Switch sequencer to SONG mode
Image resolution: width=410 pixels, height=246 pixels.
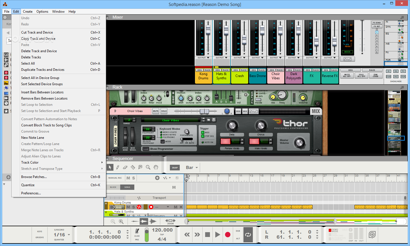click(x=127, y=187)
